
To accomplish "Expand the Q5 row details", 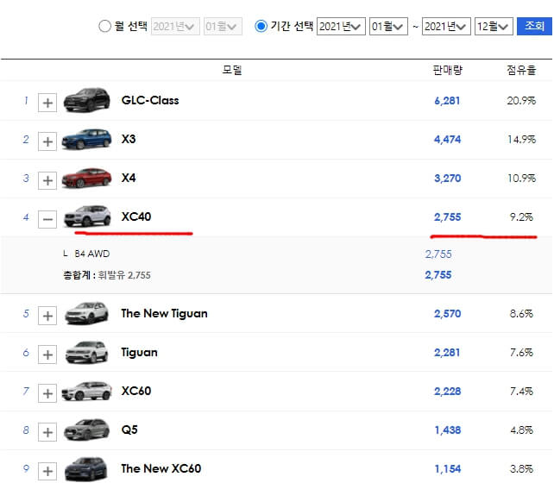I will tap(47, 432).
